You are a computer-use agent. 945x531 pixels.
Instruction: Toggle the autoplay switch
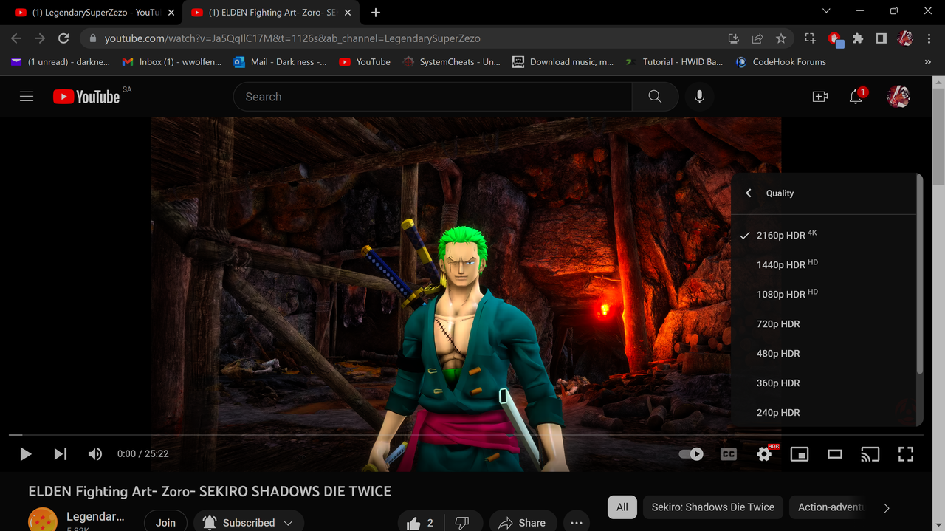tap(691, 454)
